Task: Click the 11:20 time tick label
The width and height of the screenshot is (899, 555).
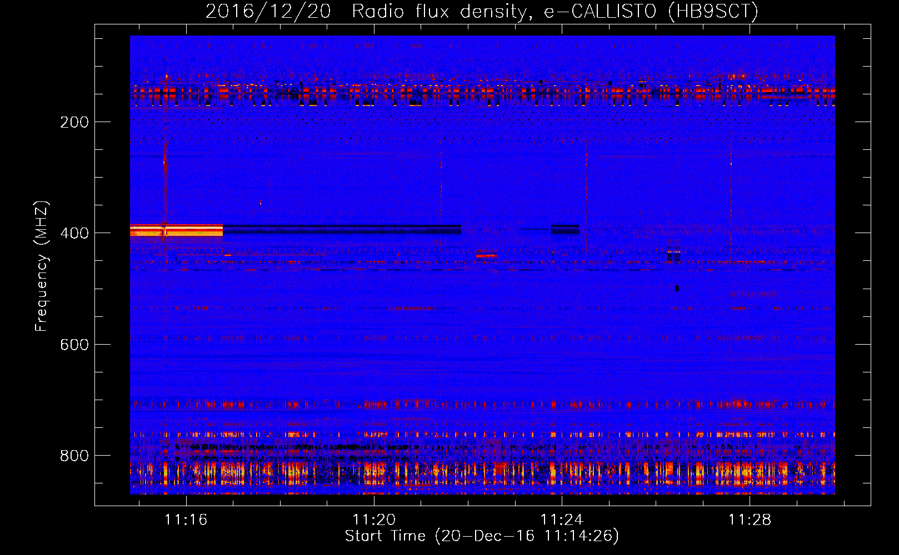Action: click(x=374, y=519)
